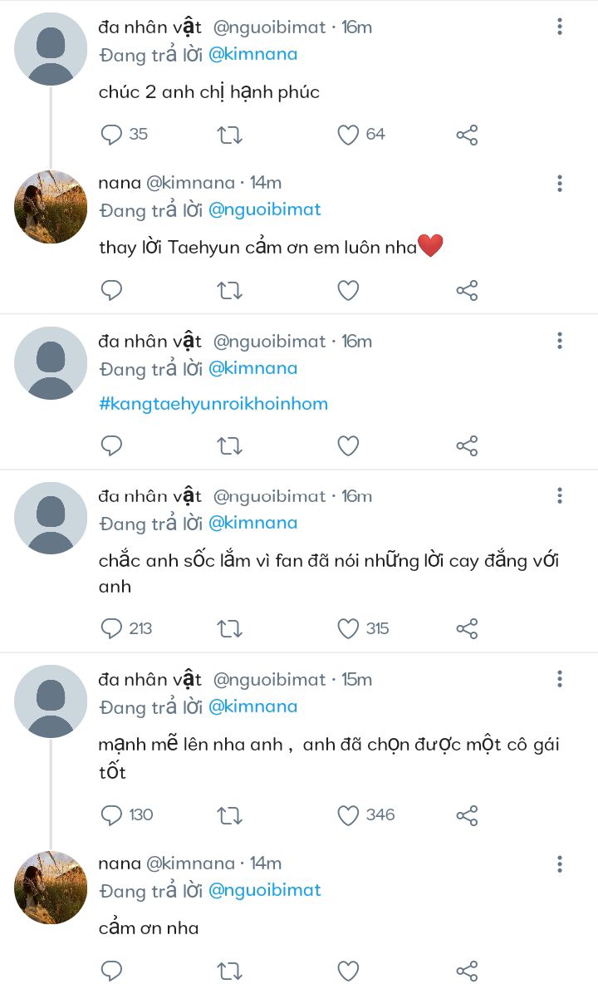
Task: Share the #kangtaehyunroikhoinhom hashtag tweet
Action: tap(467, 445)
